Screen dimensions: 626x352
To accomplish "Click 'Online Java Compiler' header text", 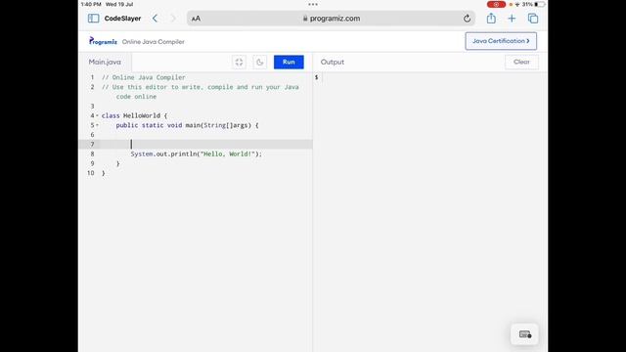I will 154,41.
